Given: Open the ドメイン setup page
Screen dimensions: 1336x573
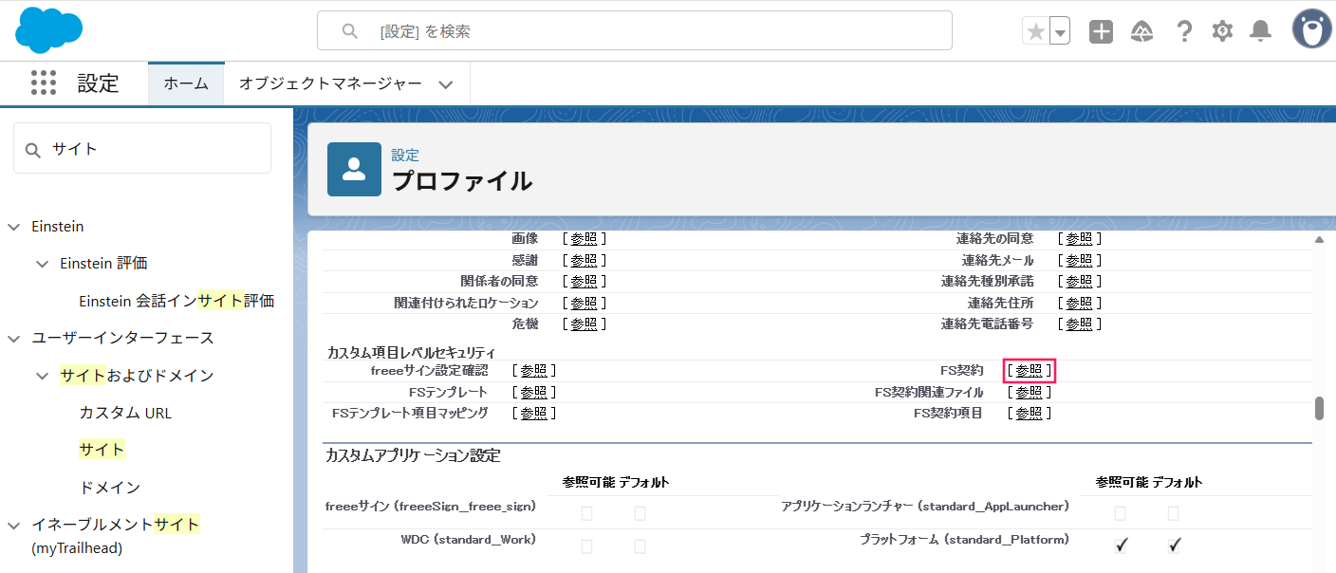Looking at the screenshot, I should [x=109, y=487].
